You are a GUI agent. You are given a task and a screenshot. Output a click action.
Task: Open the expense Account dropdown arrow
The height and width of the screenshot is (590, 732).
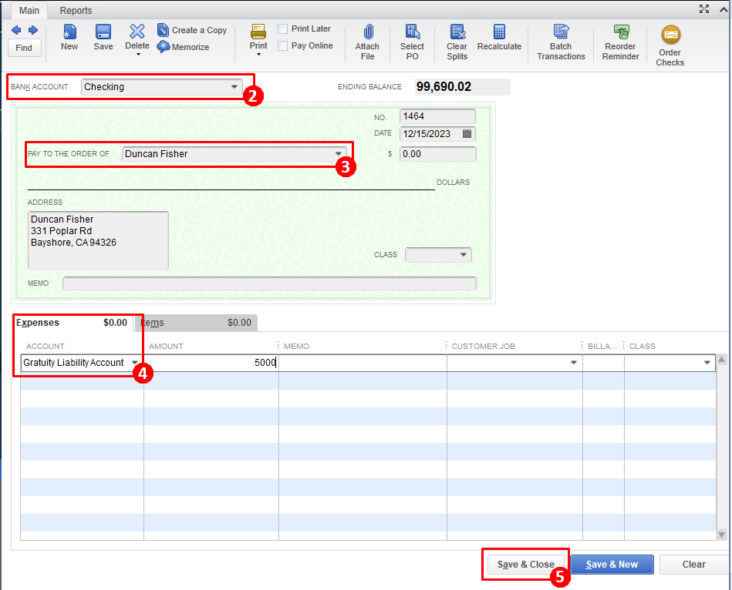coord(135,363)
